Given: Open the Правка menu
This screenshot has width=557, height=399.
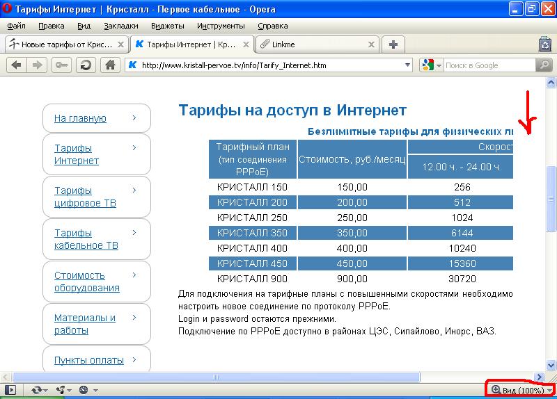Looking at the screenshot, I should [x=52, y=26].
